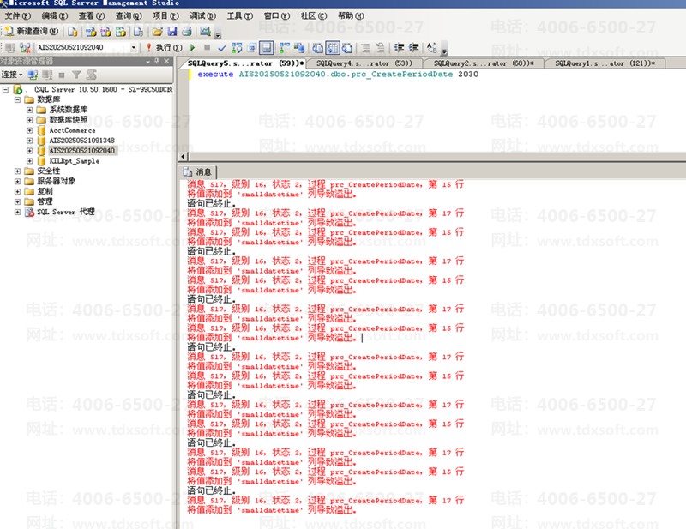The image size is (686, 529).
Task: Click the filter funnel icon in Object Explorer
Action: (x=76, y=75)
